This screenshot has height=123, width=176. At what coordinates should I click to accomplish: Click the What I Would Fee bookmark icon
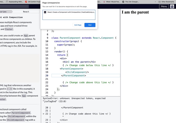coord(104,2)
